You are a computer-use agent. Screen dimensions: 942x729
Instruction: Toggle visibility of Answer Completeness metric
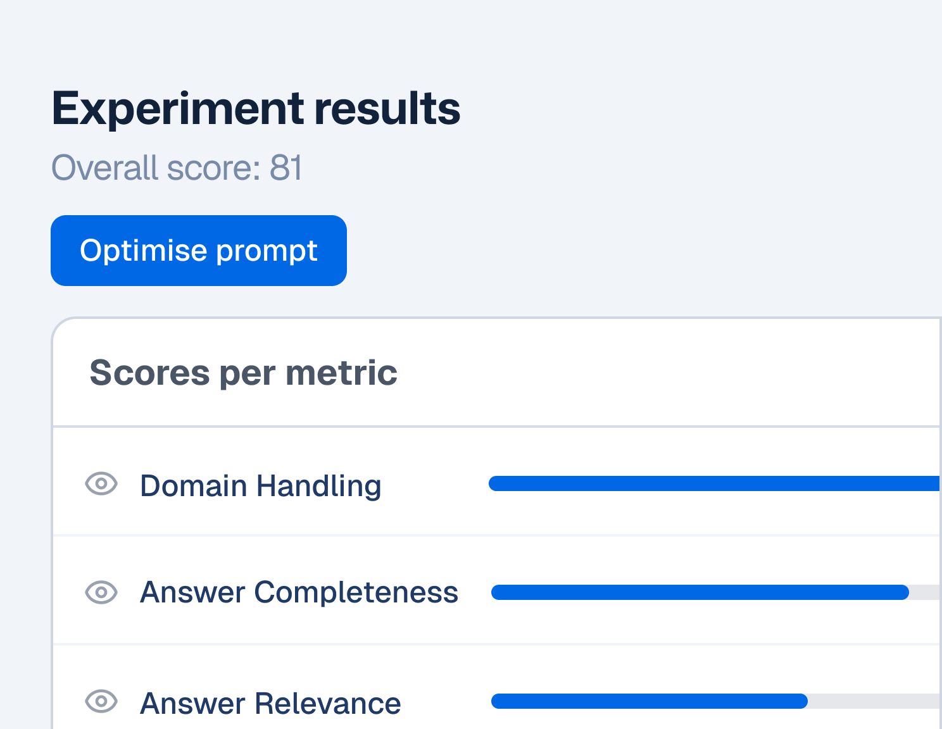(x=101, y=592)
